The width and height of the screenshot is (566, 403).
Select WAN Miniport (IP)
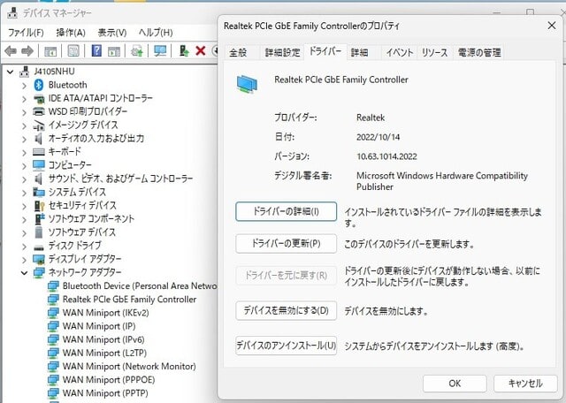coord(99,326)
